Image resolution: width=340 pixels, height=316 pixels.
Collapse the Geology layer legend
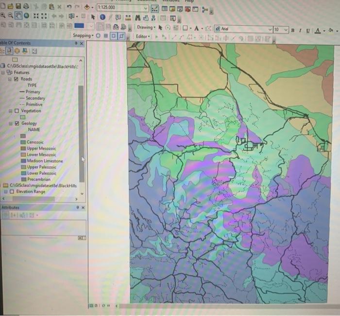[x=10, y=123]
